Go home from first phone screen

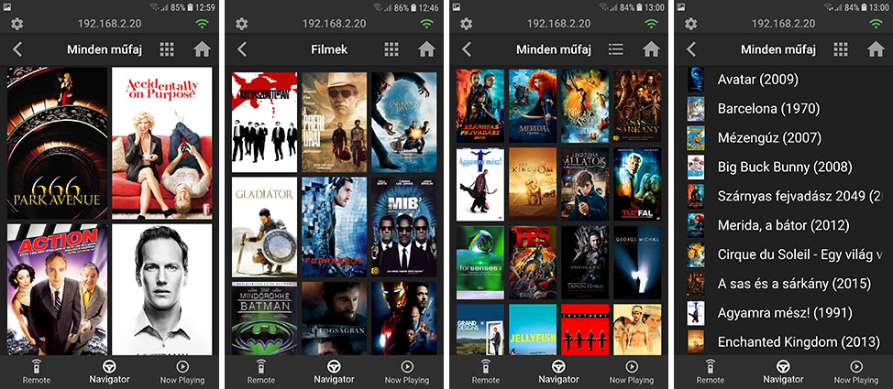202,49
